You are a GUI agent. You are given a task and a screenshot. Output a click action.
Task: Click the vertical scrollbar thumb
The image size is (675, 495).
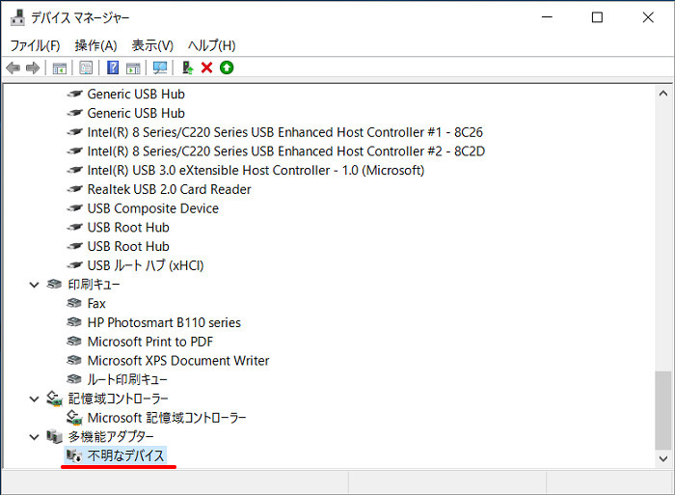663,410
